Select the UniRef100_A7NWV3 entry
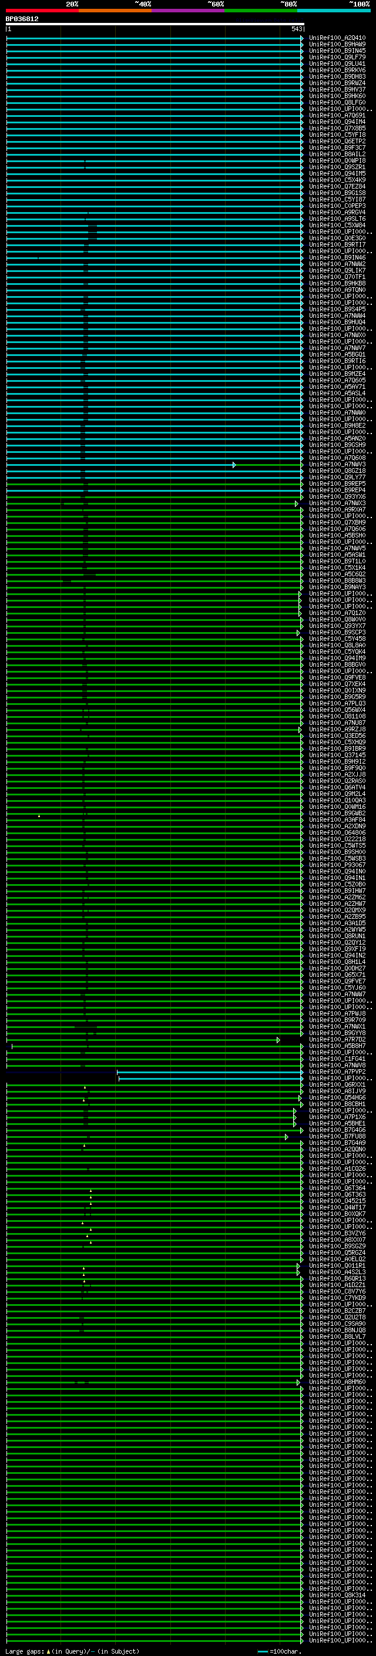This screenshot has height=1656, width=376. pos(337,464)
